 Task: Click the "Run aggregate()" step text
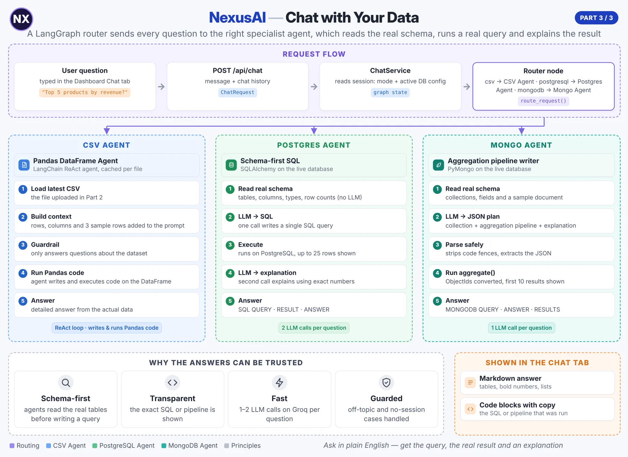coord(470,273)
